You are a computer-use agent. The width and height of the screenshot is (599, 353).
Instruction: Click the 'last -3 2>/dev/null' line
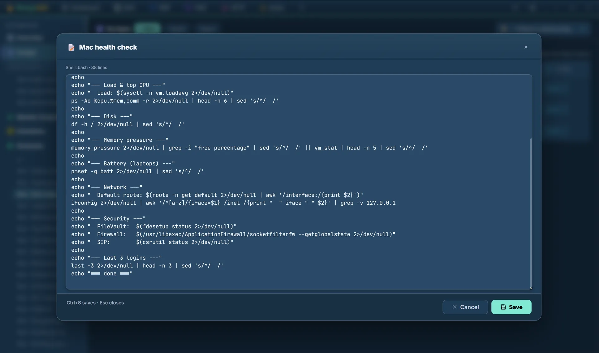[147, 266]
